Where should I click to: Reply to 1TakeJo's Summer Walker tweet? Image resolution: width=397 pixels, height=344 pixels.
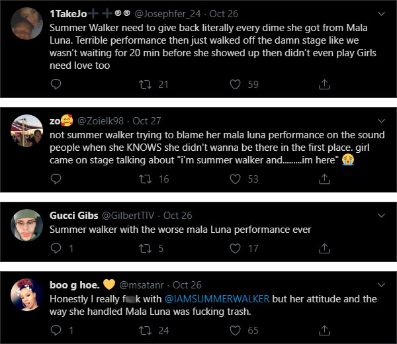point(56,84)
